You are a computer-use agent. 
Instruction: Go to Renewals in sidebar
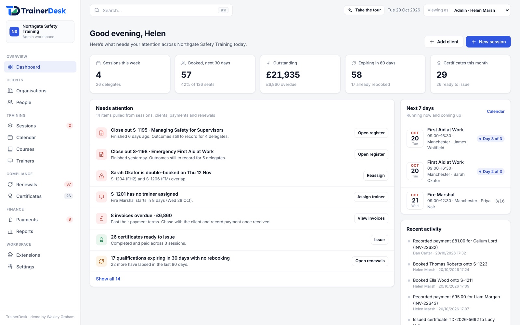(x=40, y=185)
